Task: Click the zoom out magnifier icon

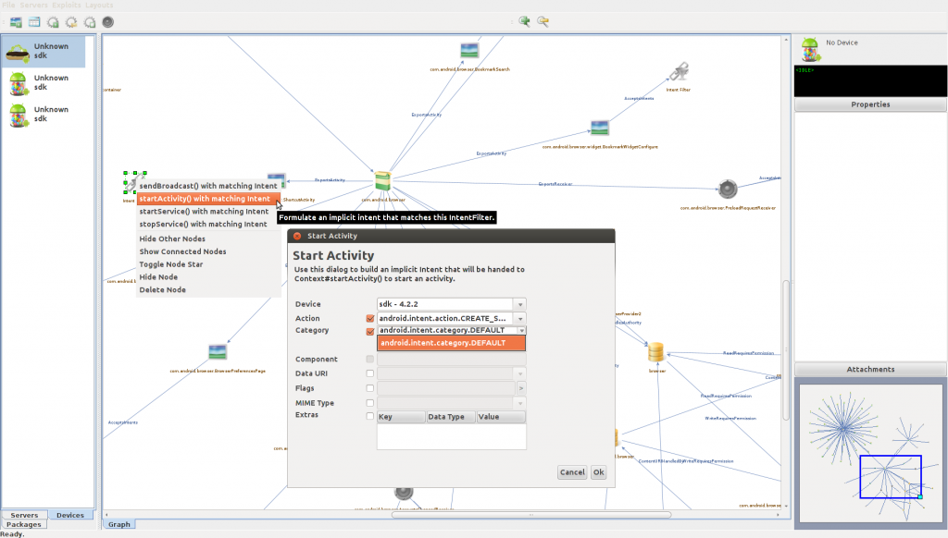Action: 543,22
